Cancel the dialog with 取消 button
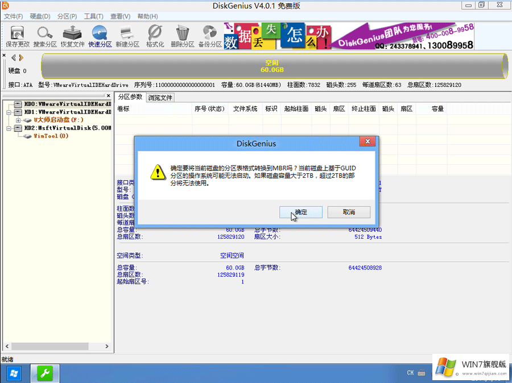The height and width of the screenshot is (383, 512). point(349,212)
